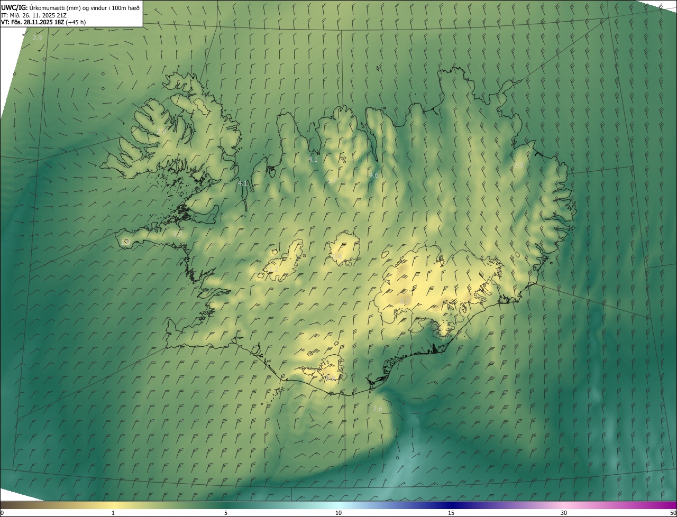
Task: Click the 'VT: Fös. 28.11.2025 18Z (+45 h)' line
Action: 43,22
